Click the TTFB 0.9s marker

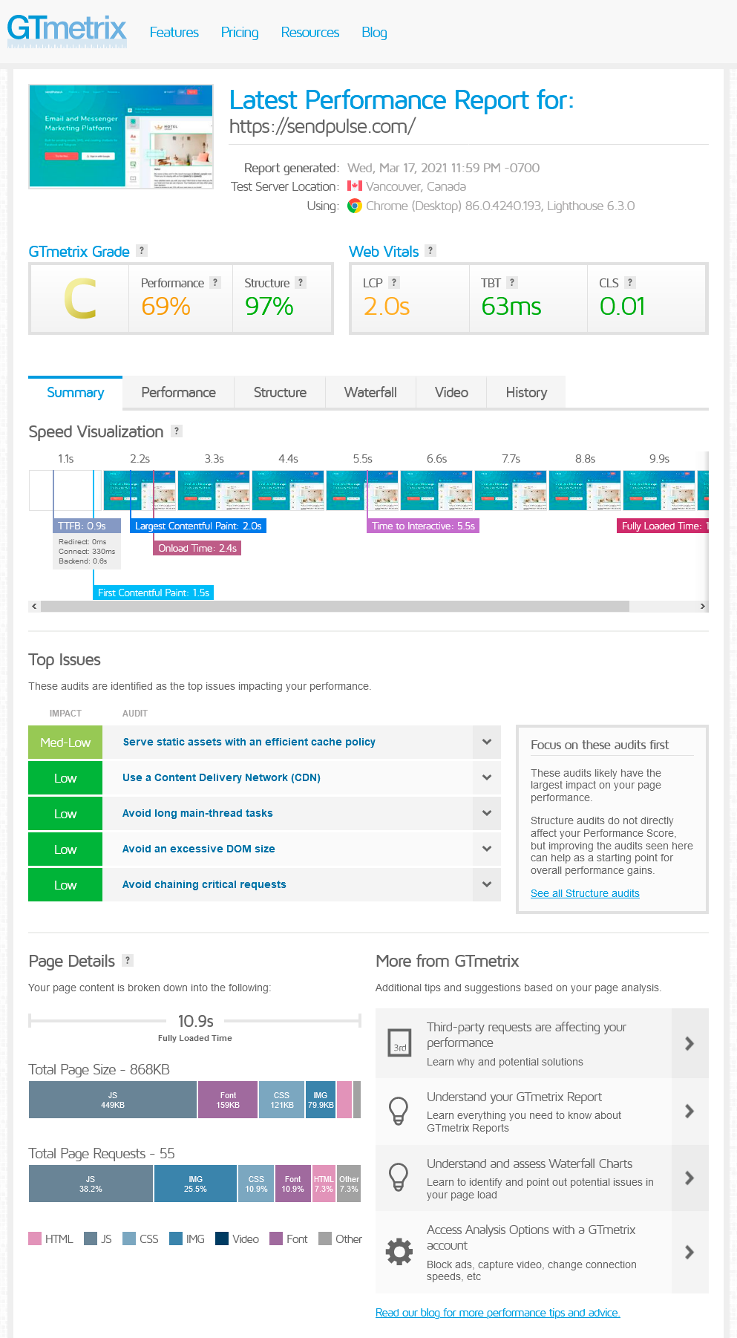tap(86, 526)
